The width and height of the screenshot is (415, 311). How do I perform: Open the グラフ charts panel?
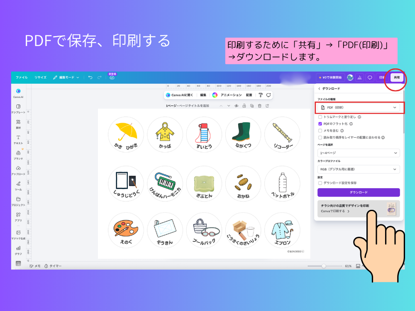click(x=18, y=250)
